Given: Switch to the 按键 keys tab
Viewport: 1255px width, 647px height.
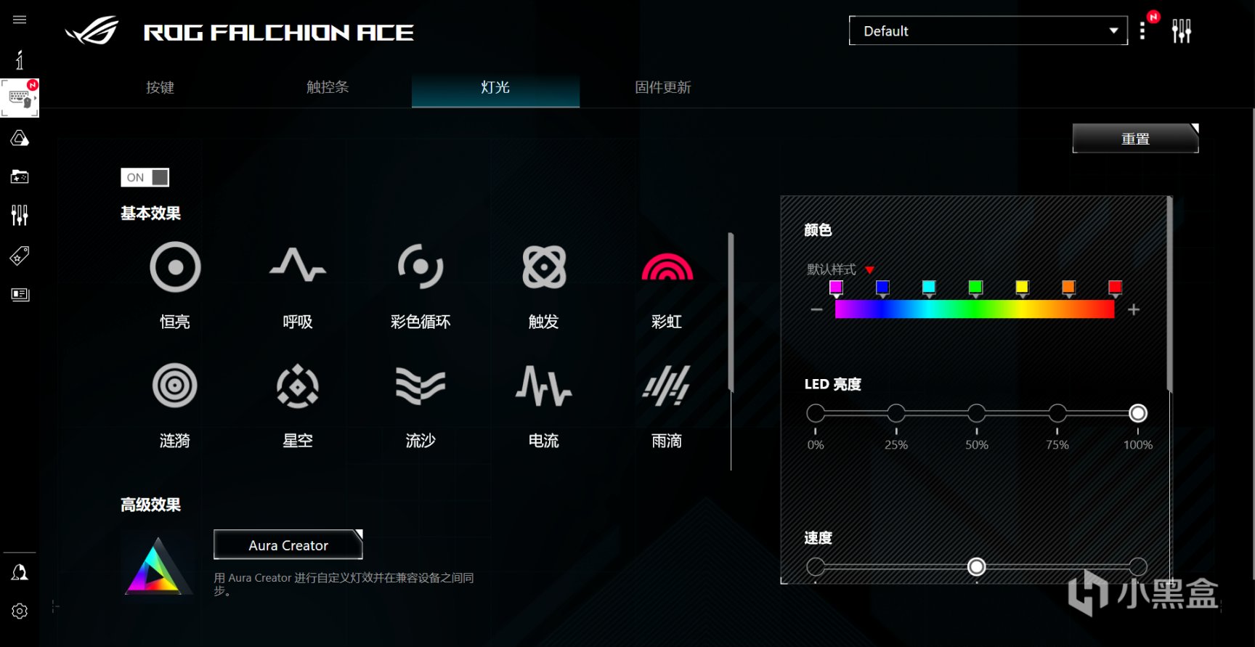Looking at the screenshot, I should click(x=160, y=87).
